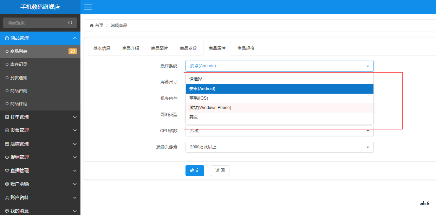Select 微软(Windows Phone) option
Screen dimensions: 436x215
[x=279, y=108]
